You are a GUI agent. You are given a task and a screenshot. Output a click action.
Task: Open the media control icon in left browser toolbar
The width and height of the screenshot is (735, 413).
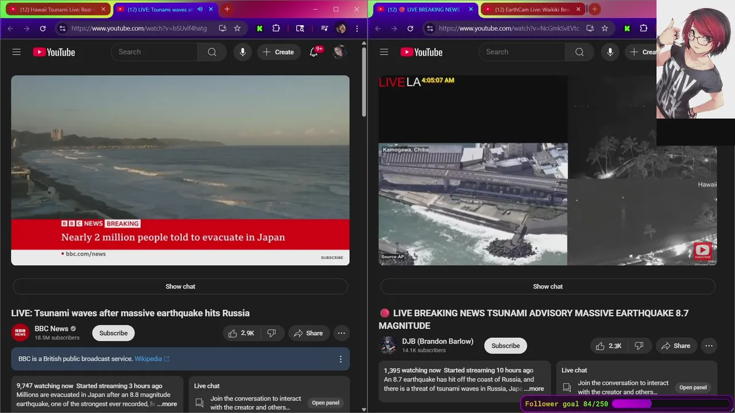(x=324, y=28)
